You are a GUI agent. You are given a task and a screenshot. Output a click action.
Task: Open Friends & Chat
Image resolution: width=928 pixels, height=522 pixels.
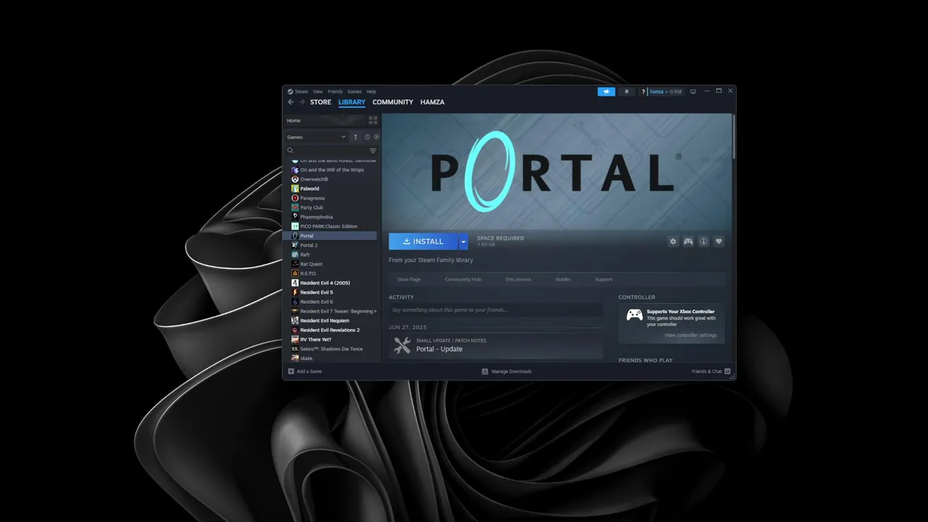pyautogui.click(x=710, y=371)
